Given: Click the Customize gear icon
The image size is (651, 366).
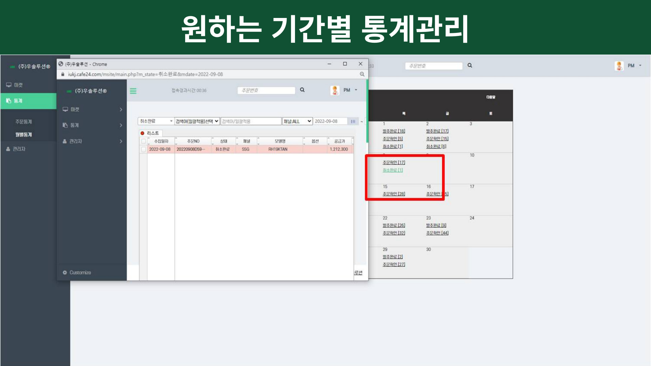Looking at the screenshot, I should [x=65, y=272].
